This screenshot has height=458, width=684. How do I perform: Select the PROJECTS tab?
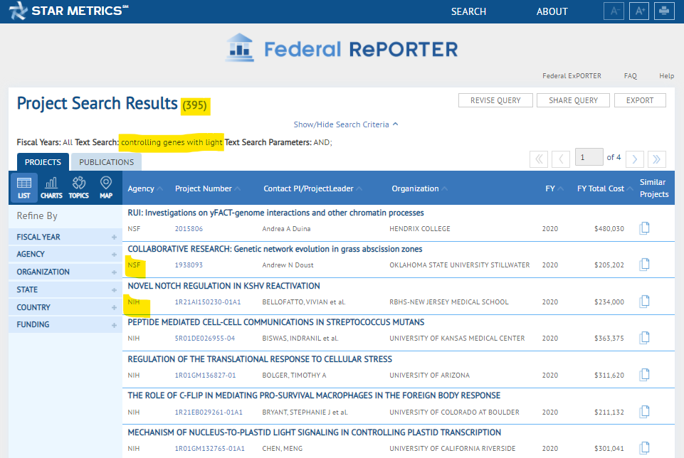click(x=43, y=162)
